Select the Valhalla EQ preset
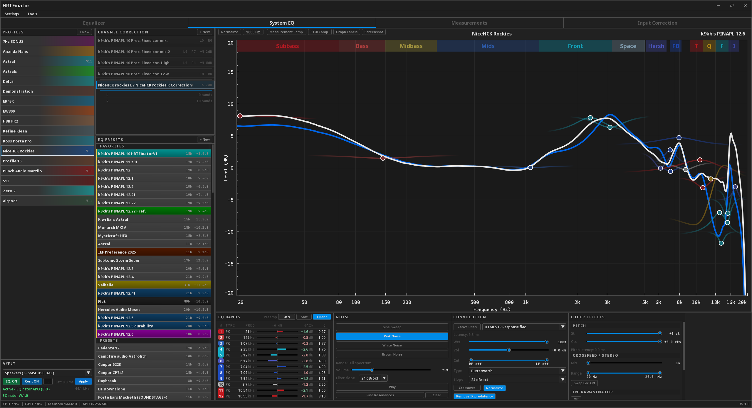 click(x=153, y=285)
